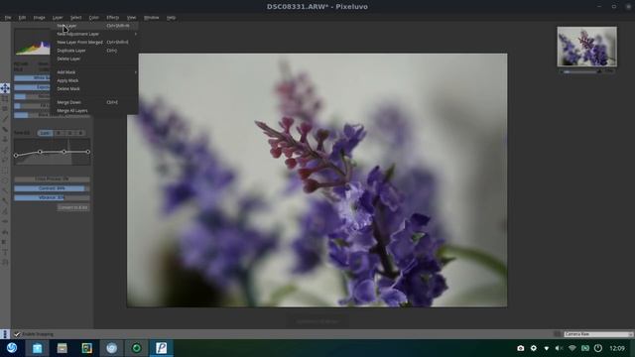
Task: Choose Duplicate Layer menu entry
Action: click(94, 51)
